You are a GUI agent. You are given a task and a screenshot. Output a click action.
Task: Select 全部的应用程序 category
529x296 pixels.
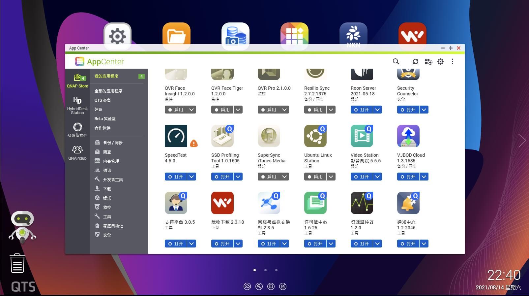[x=119, y=91]
